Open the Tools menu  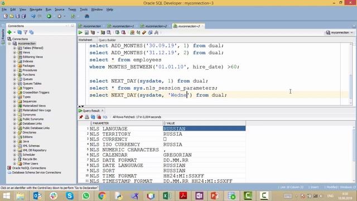[x=84, y=9]
